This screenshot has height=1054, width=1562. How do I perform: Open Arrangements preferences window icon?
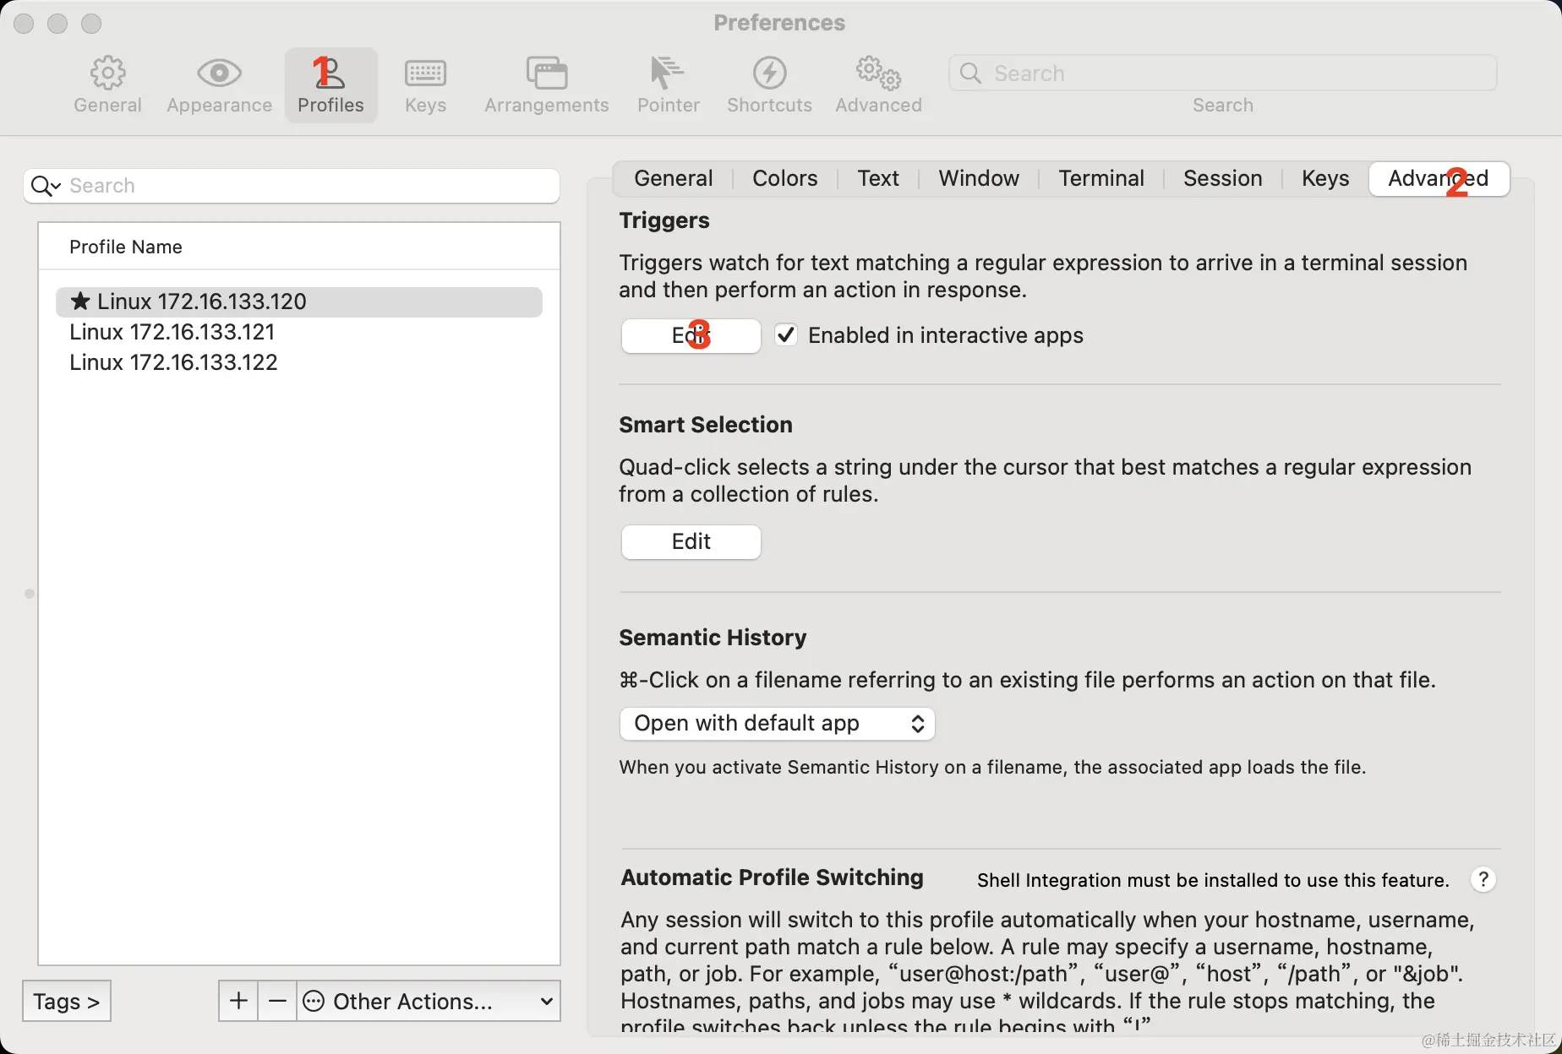pyautogui.click(x=546, y=73)
